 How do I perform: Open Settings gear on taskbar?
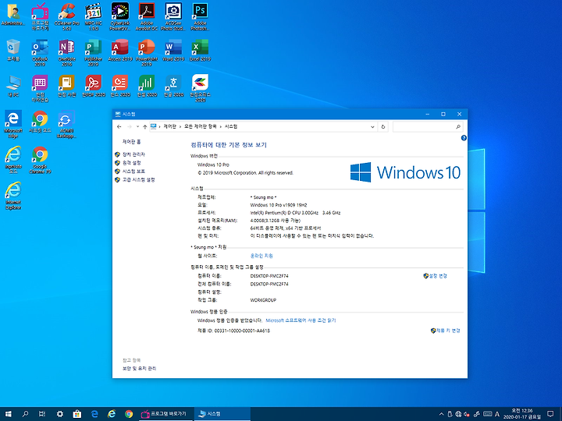(60, 414)
